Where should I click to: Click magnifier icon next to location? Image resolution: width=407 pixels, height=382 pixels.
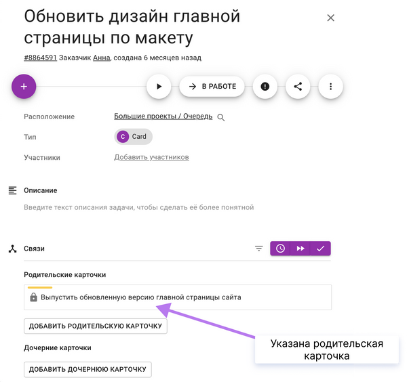221,117
